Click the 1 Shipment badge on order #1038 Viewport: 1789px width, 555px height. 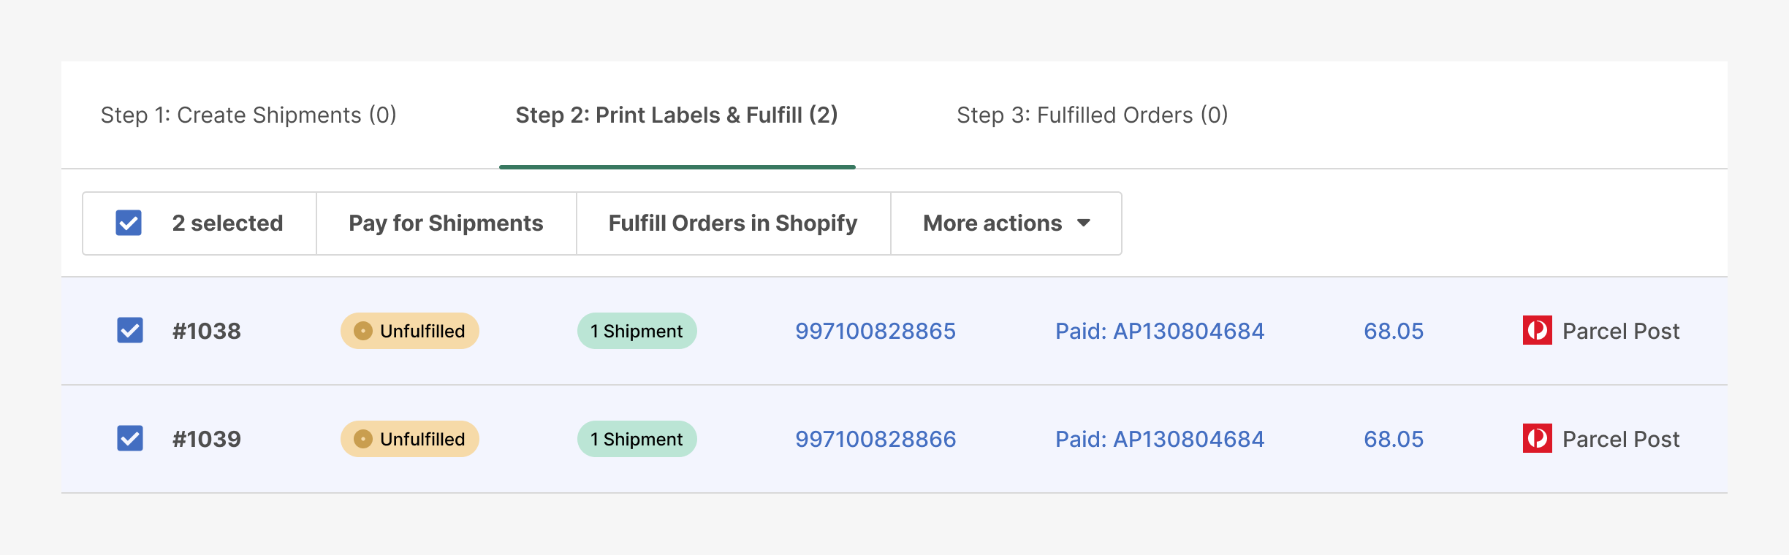[637, 331]
